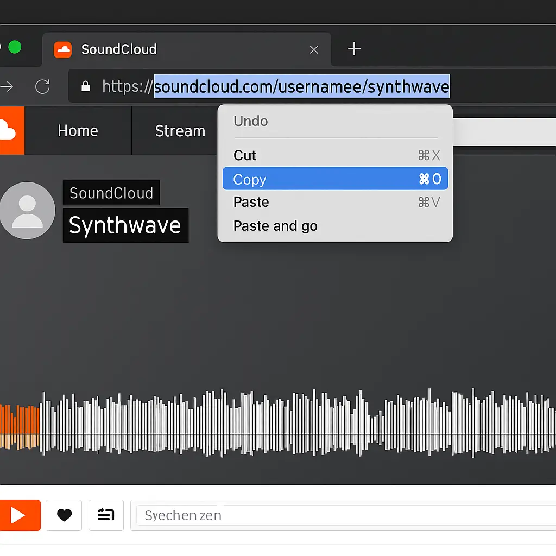Image resolution: width=556 pixels, height=556 pixels.
Task: Click the lock site-info icon
Action: 85,86
